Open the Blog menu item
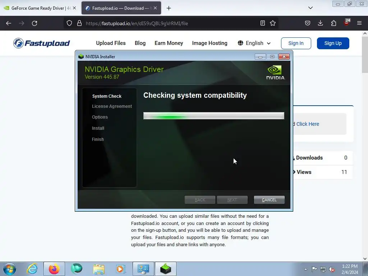The image size is (368, 276). pos(140,43)
